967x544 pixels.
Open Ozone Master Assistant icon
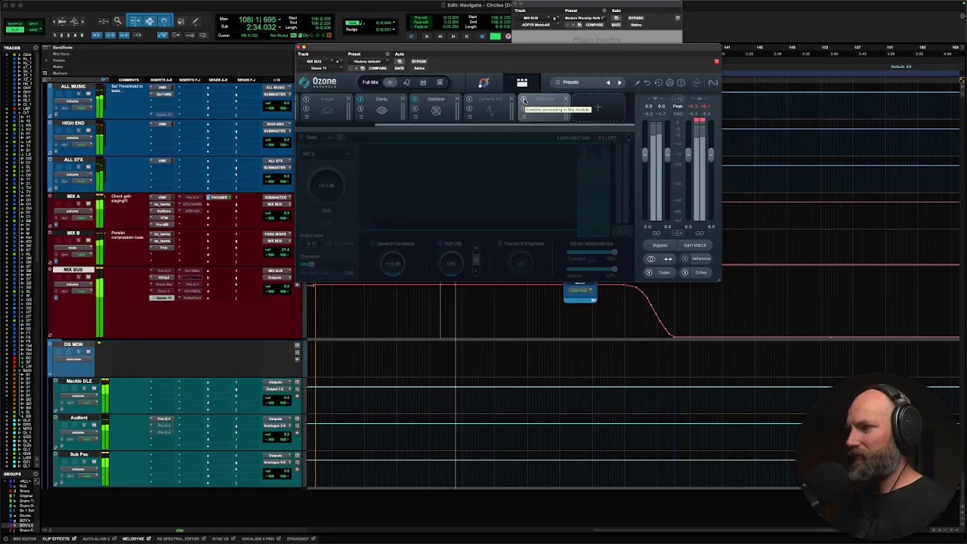click(x=483, y=82)
